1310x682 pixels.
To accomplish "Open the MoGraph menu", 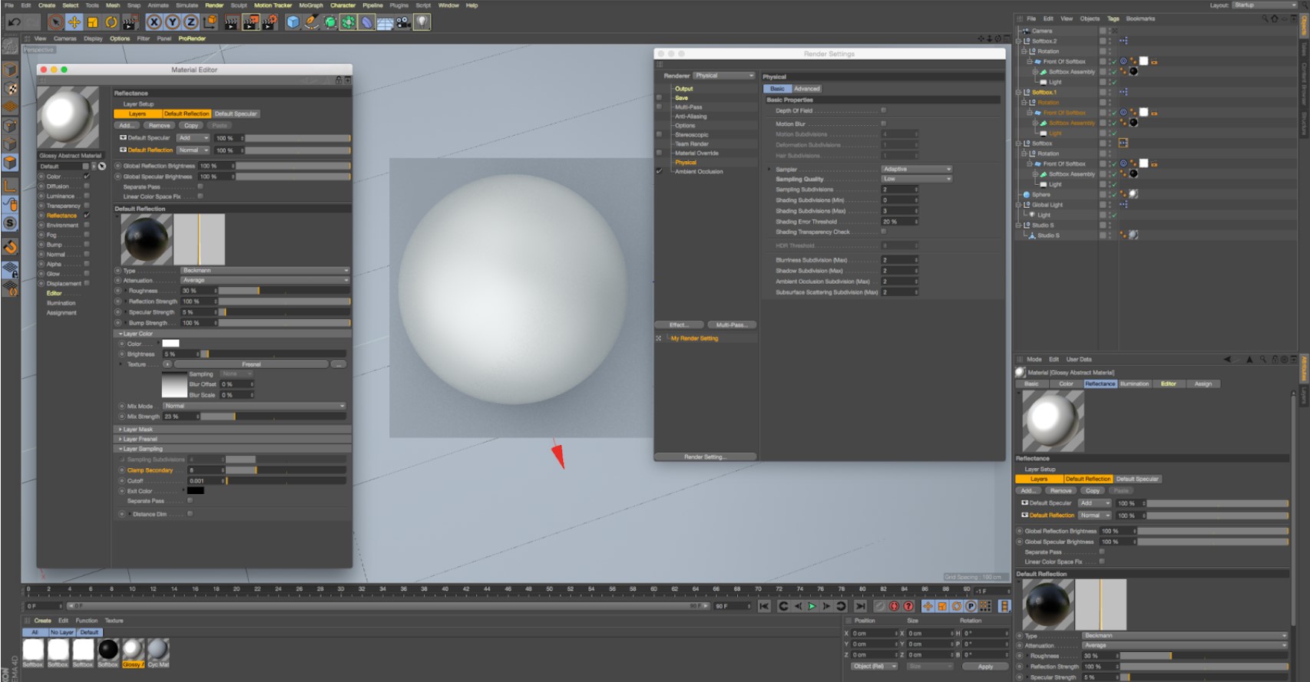I will pos(311,5).
